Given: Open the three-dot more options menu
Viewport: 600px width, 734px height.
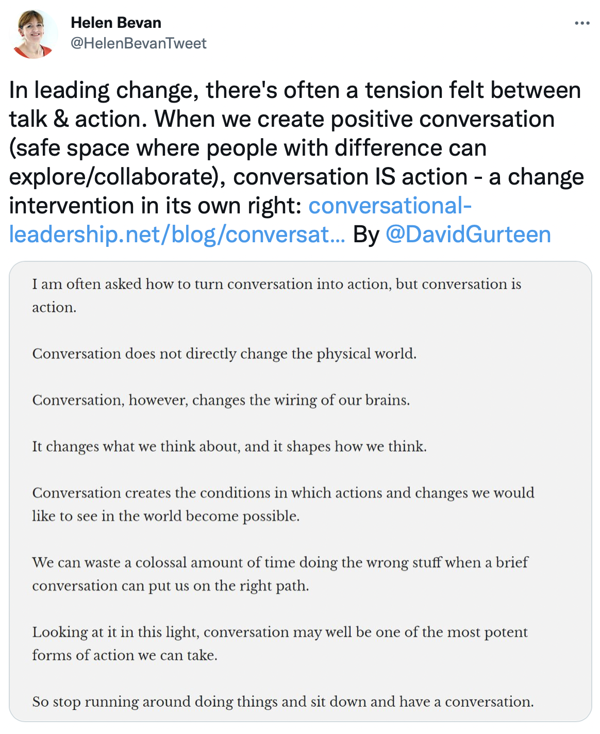Looking at the screenshot, I should click(582, 23).
